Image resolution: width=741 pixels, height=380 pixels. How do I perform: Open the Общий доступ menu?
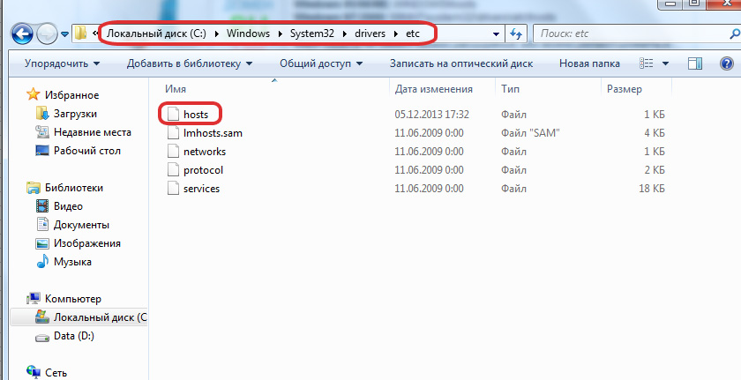[321, 63]
